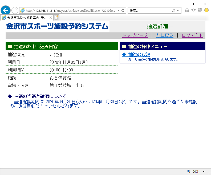
Task: Click the browser Back arrow button
Action: click(6, 10)
